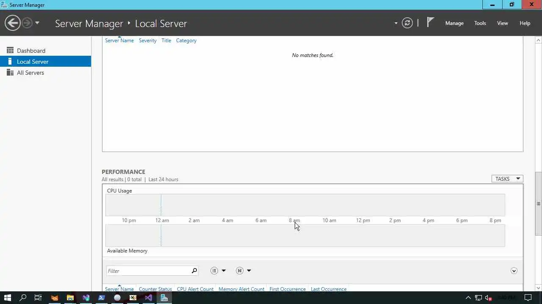542x304 pixels.
Task: Show hidden system tray icons
Action: click(468, 298)
